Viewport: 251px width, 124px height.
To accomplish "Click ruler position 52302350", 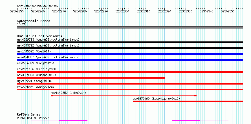I will coord(228,11).
